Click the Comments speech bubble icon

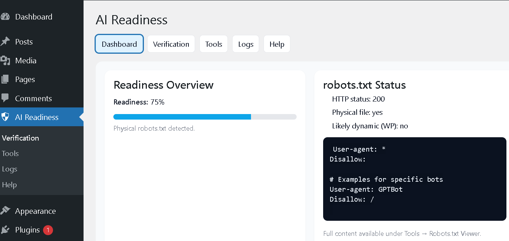coord(5,98)
